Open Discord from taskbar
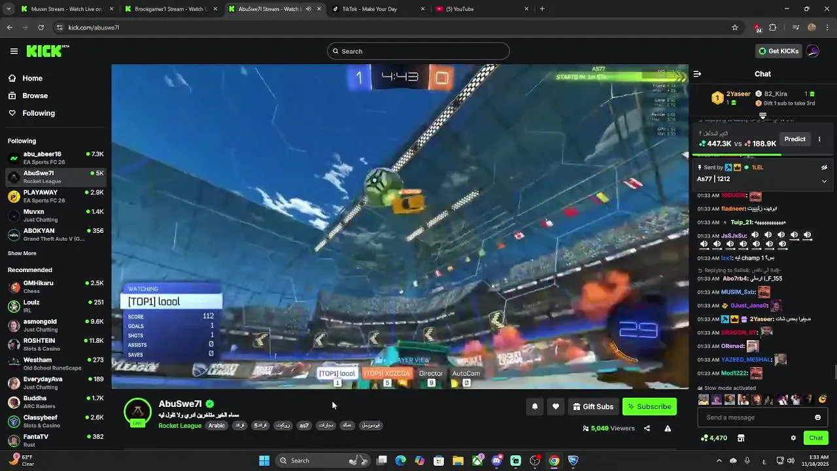The image size is (837, 471). pyautogui.click(x=496, y=461)
